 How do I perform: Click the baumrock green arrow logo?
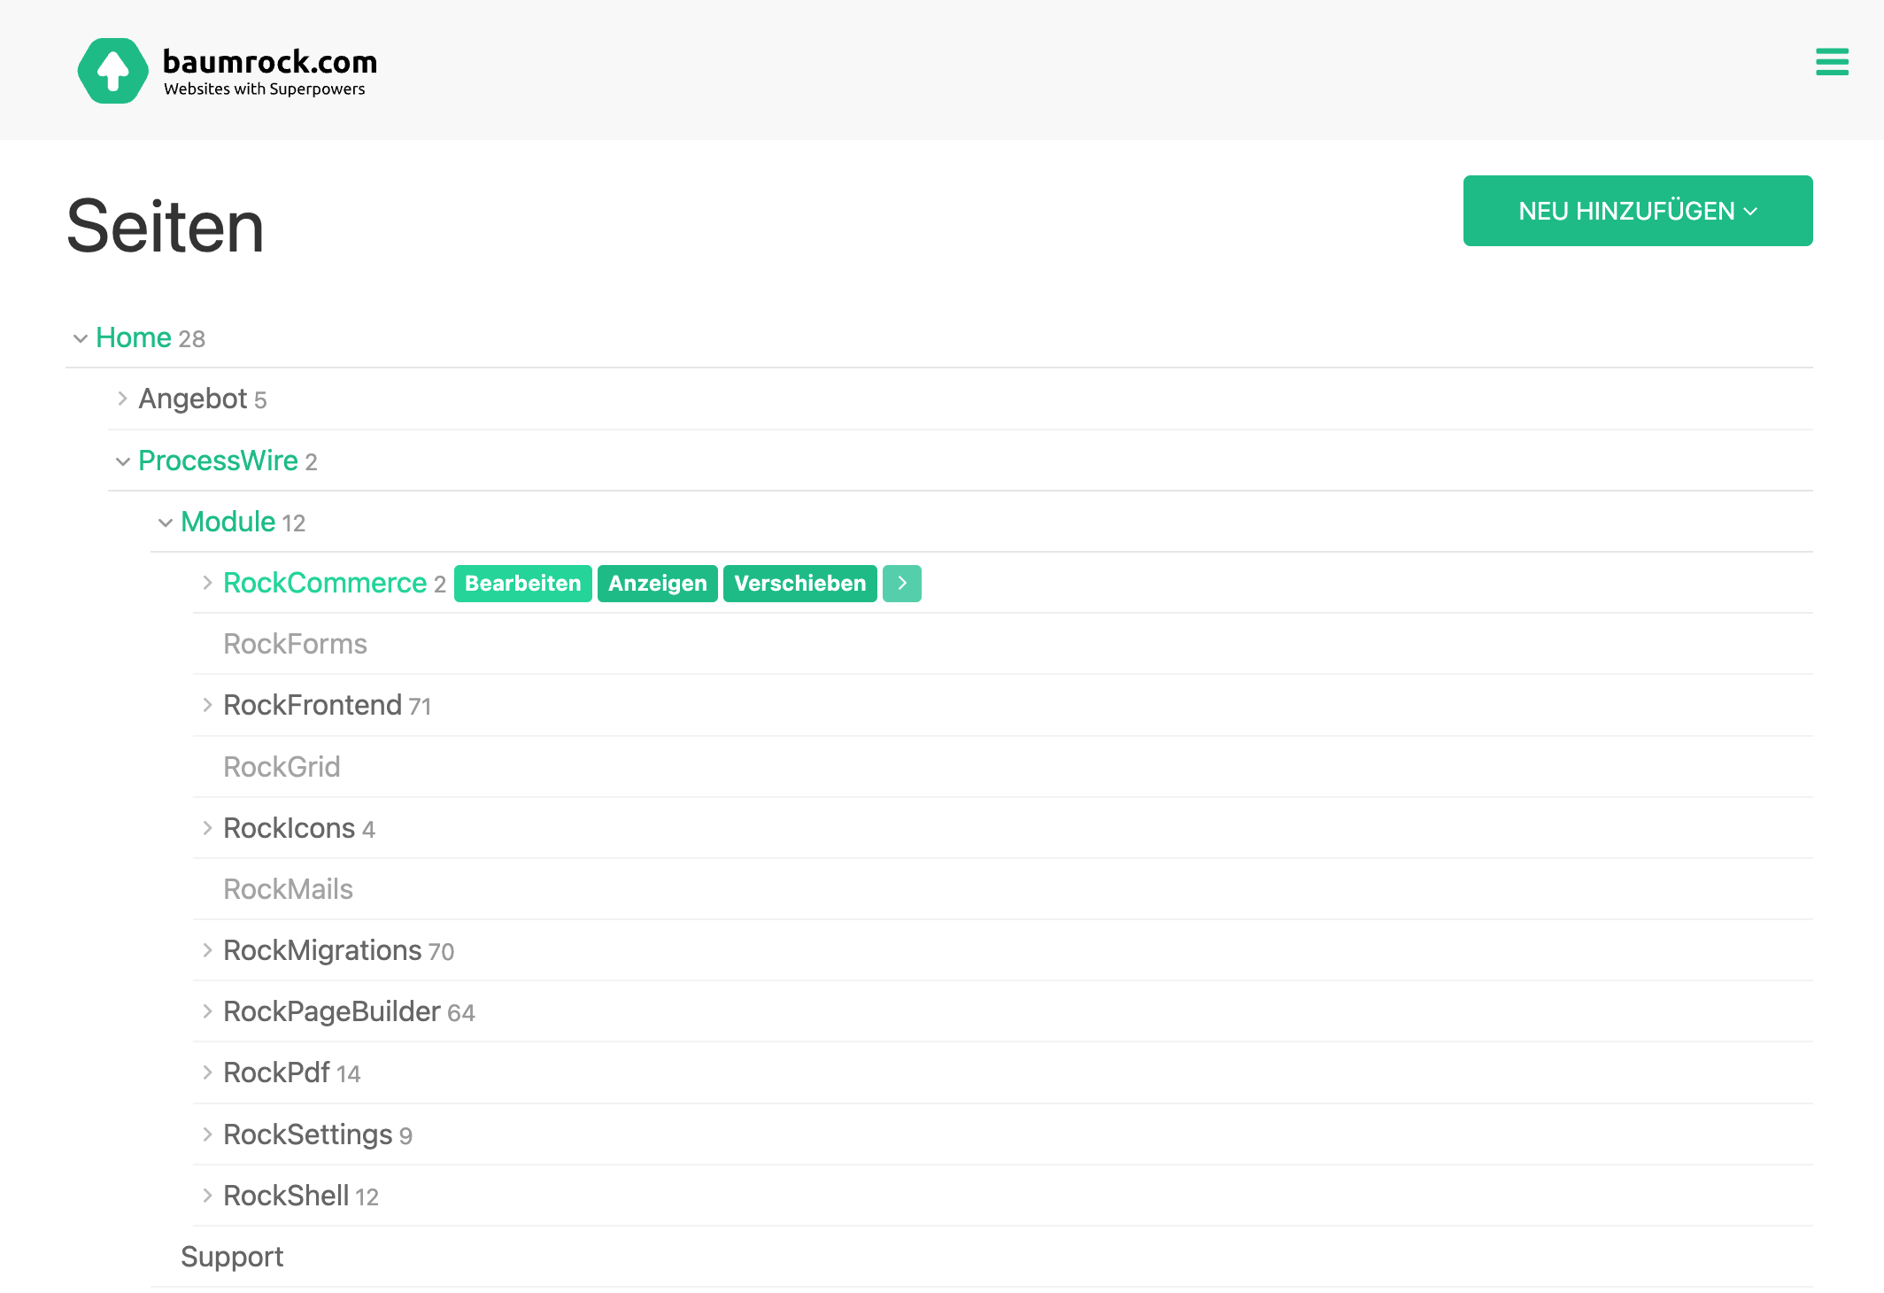tap(112, 71)
